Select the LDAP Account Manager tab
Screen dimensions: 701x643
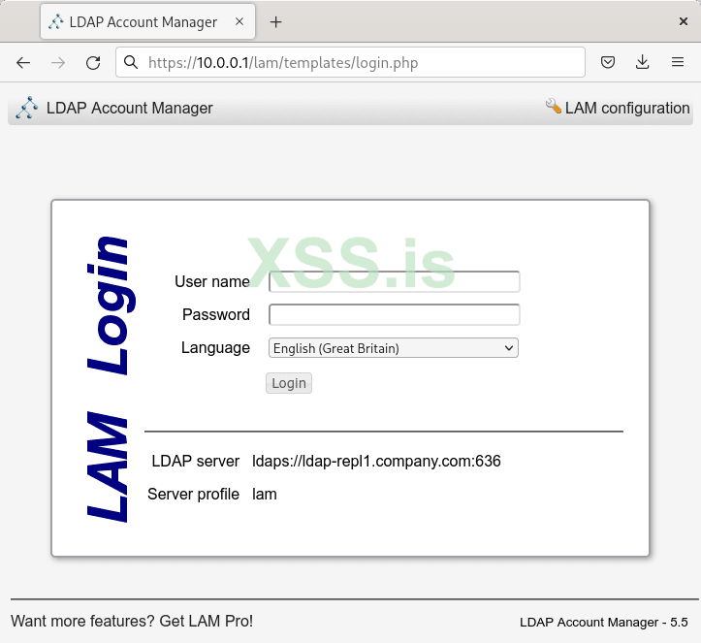(x=147, y=21)
